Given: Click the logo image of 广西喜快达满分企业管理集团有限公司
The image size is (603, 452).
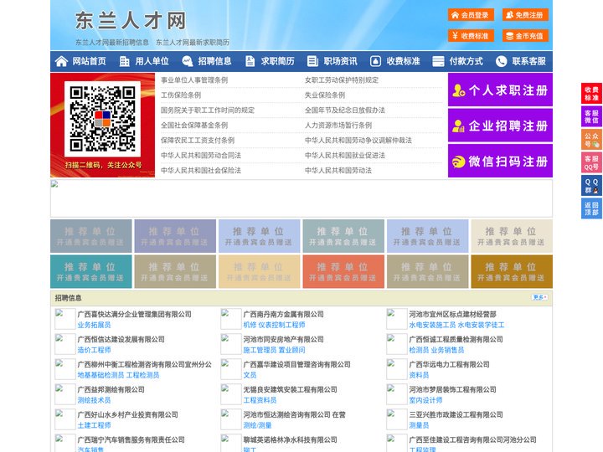Looking at the screenshot, I should pyautogui.click(x=64, y=319).
